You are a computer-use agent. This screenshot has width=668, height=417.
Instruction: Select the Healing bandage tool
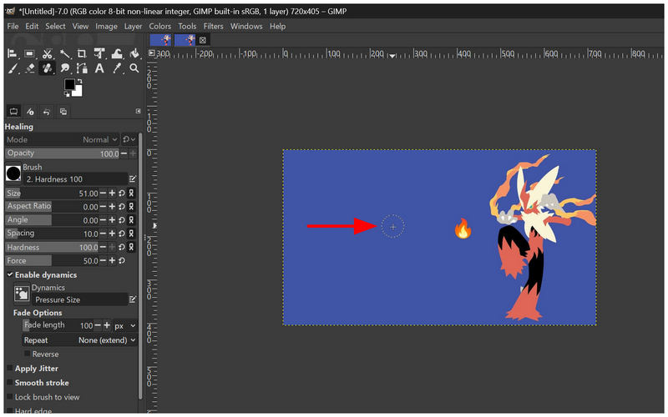tap(47, 68)
